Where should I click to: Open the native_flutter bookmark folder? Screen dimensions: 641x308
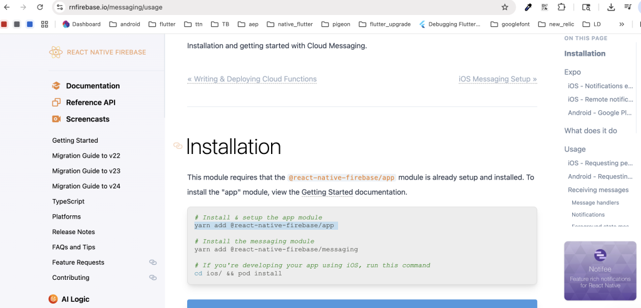(x=290, y=24)
